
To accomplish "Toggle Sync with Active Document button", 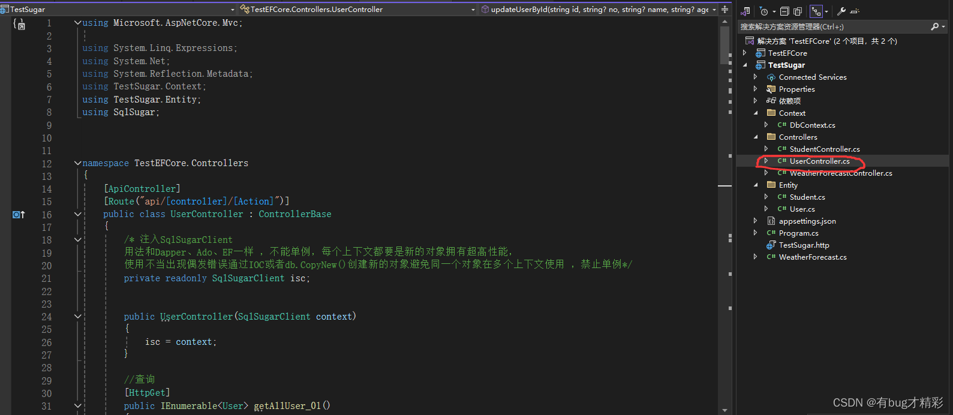I will click(x=816, y=11).
